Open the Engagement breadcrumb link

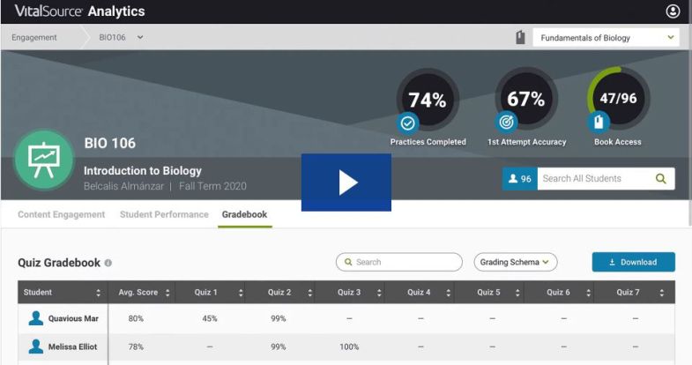coord(34,37)
